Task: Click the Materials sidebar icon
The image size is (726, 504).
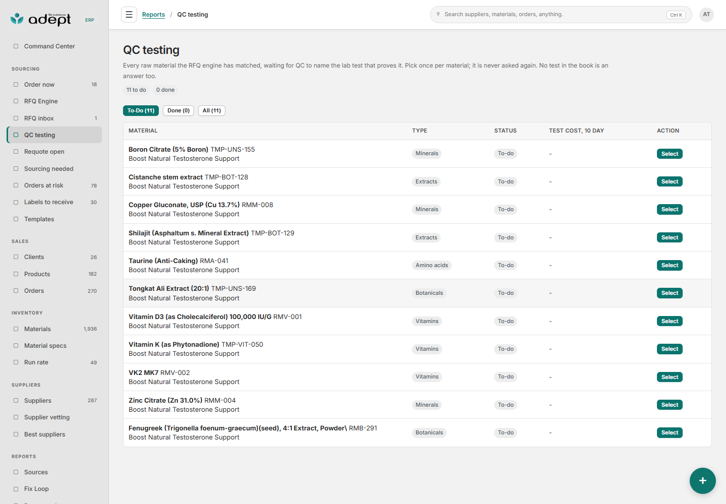Action: tap(16, 329)
